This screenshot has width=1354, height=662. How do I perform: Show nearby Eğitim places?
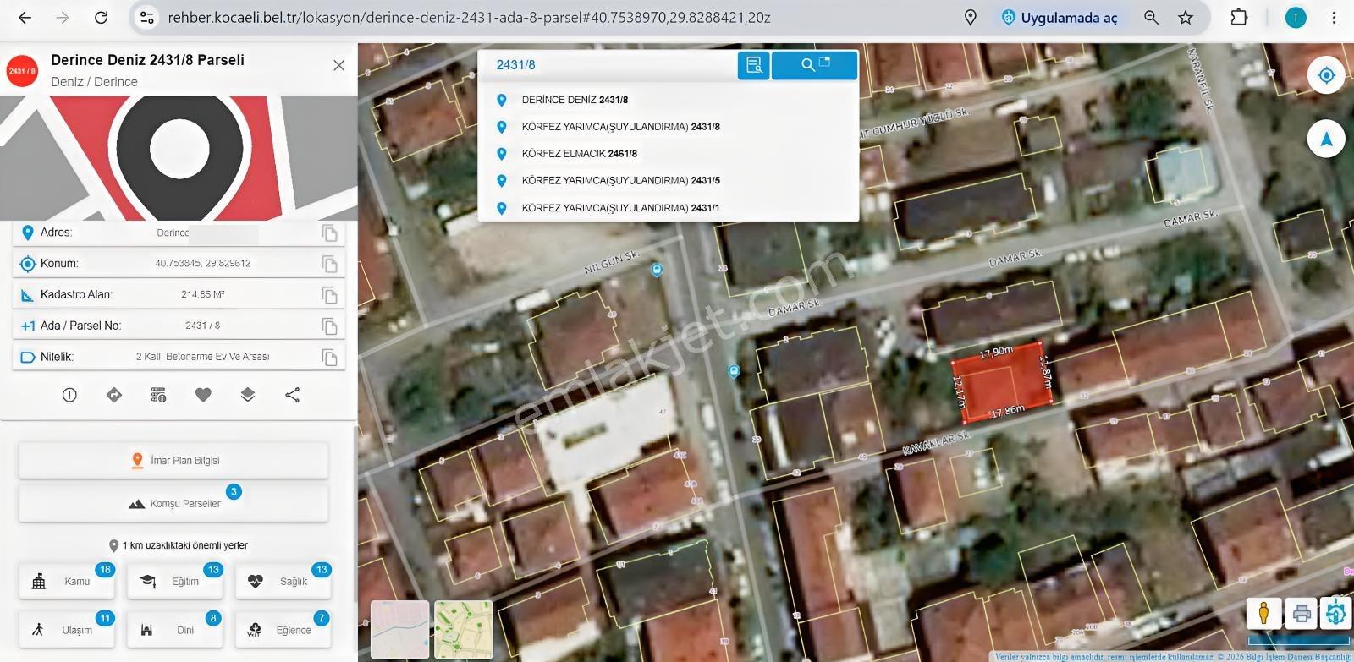coord(175,582)
